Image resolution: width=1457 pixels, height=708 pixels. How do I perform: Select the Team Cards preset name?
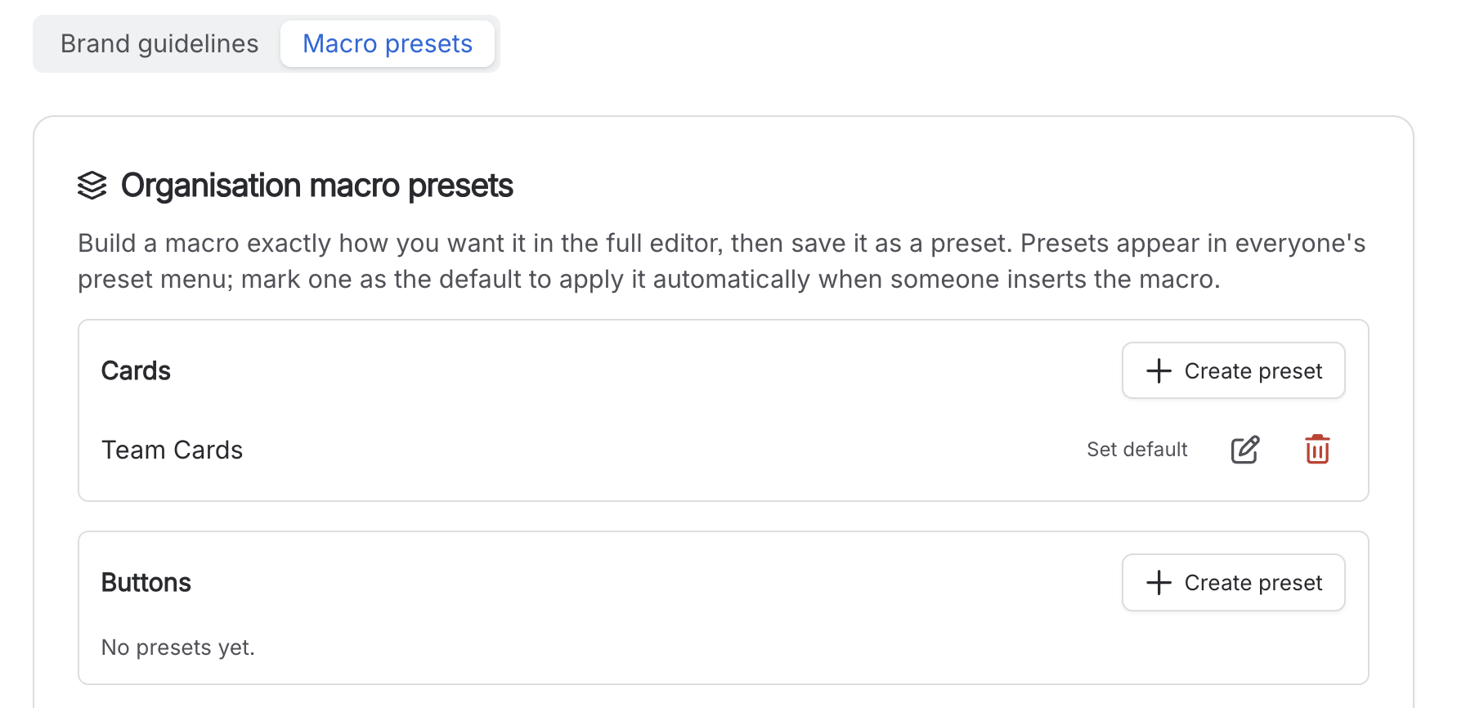172,450
